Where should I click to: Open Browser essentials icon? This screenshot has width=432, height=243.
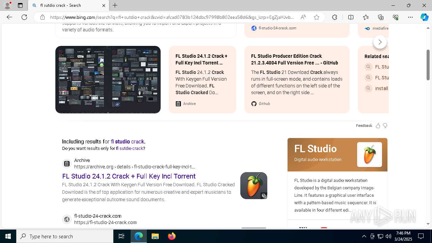396,17
